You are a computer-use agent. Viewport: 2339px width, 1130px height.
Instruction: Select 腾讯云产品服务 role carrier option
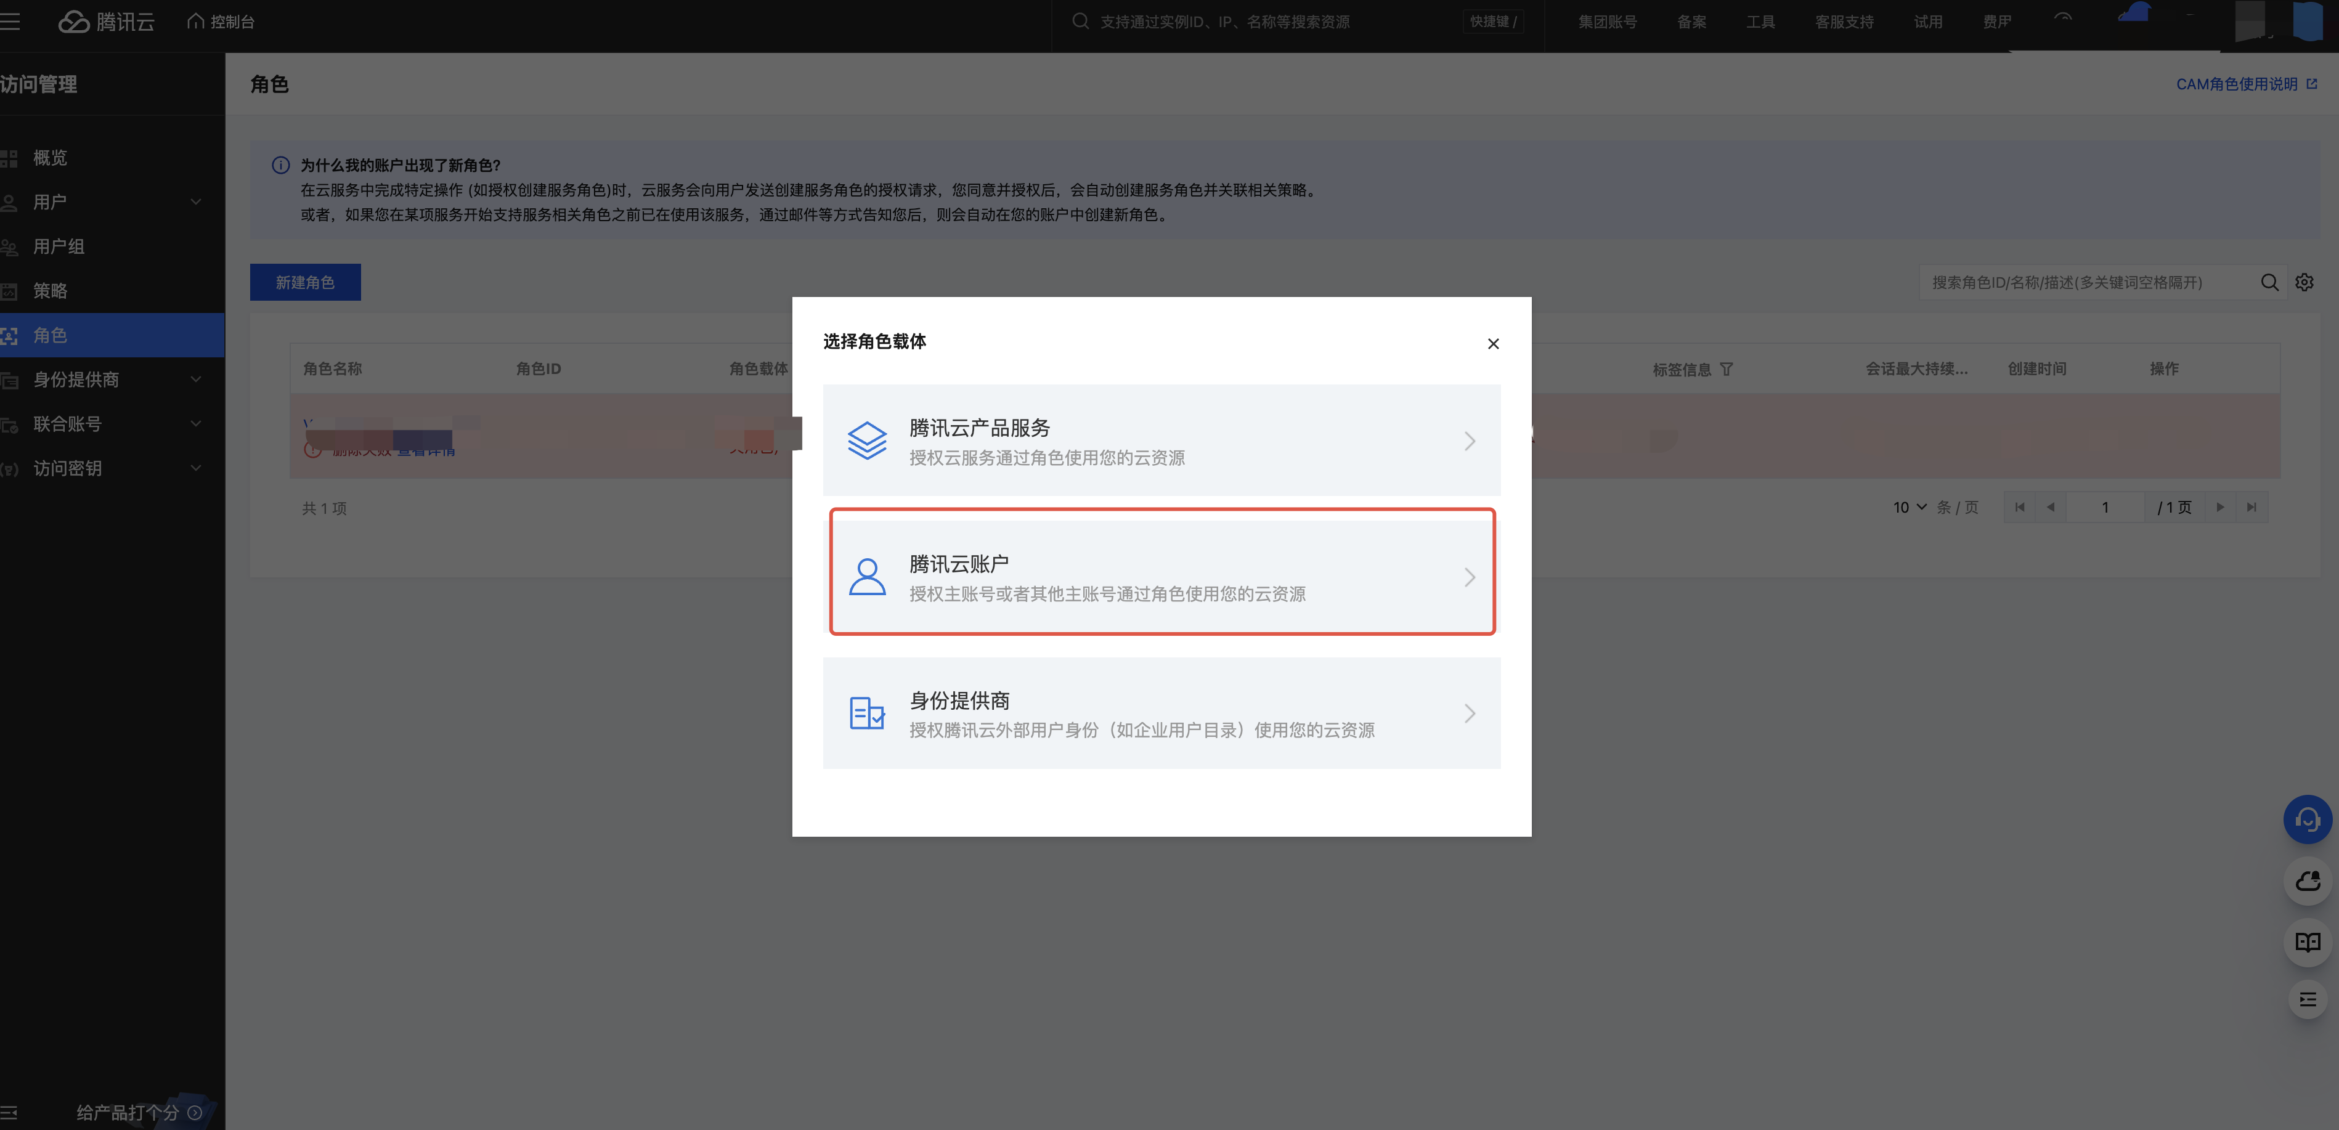tap(1161, 440)
